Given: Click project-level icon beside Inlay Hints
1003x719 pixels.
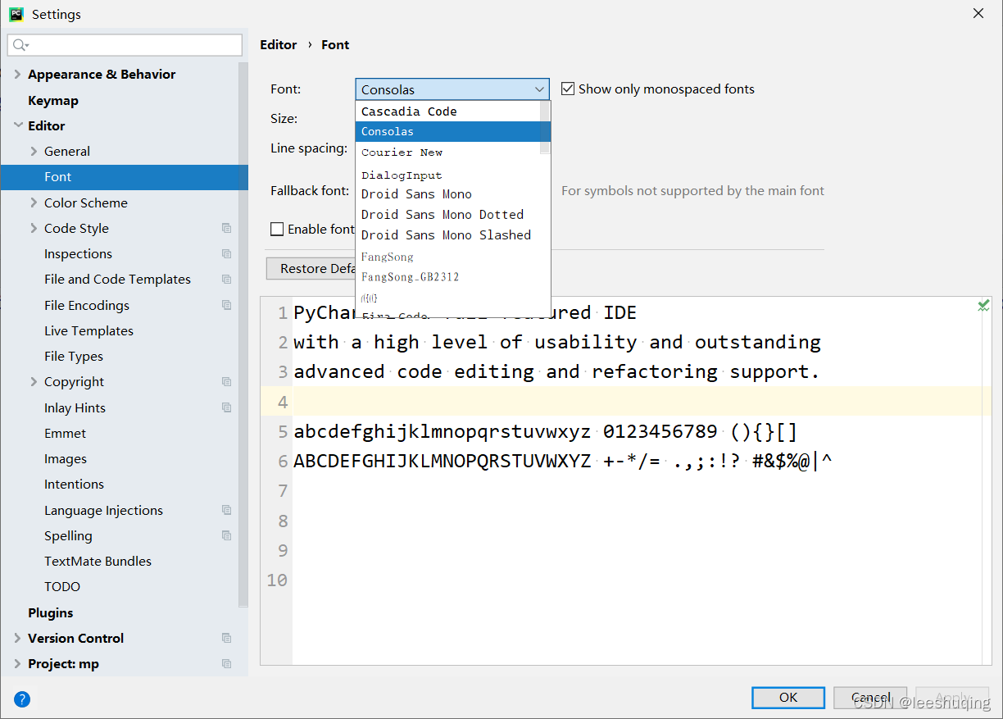Looking at the screenshot, I should [x=226, y=407].
